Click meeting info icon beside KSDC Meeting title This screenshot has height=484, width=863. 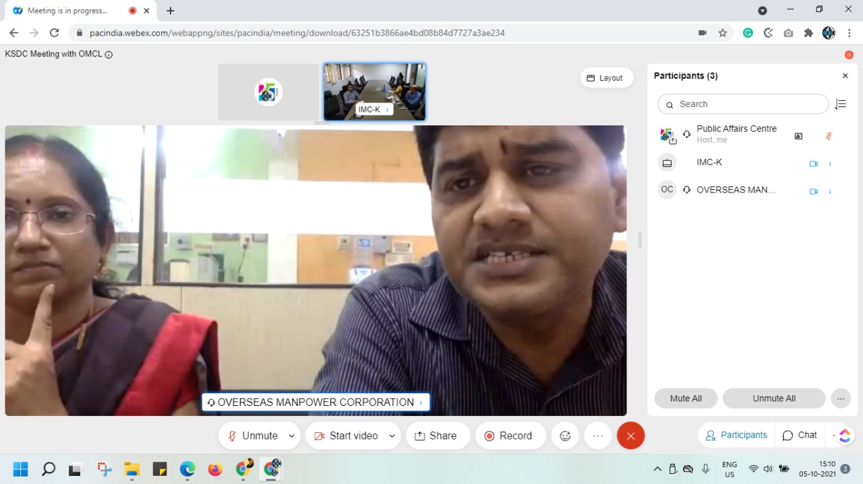(109, 55)
